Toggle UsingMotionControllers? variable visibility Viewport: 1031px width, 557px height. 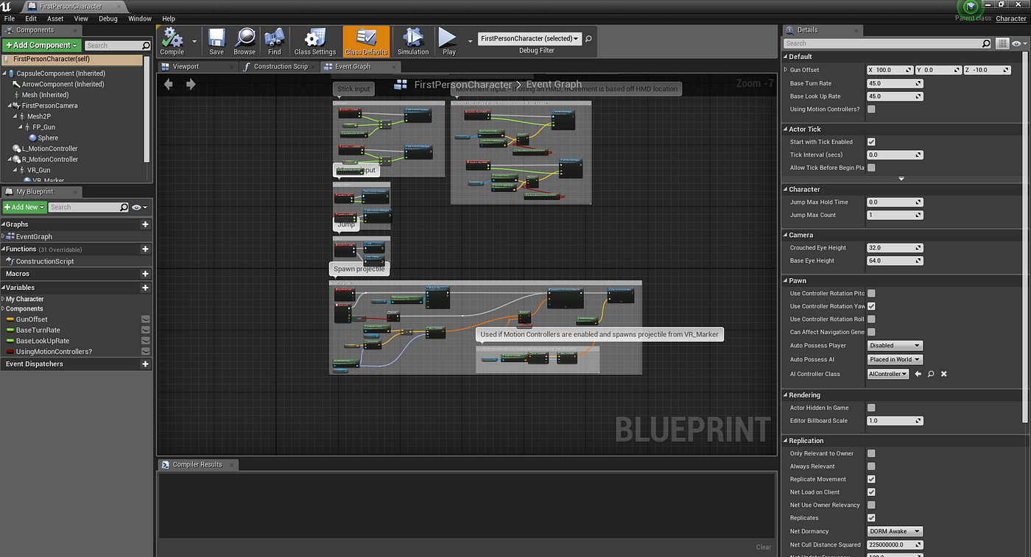pyautogui.click(x=146, y=352)
